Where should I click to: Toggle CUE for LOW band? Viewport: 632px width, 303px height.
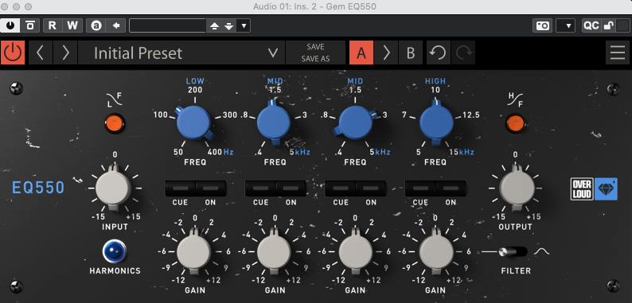(180, 188)
